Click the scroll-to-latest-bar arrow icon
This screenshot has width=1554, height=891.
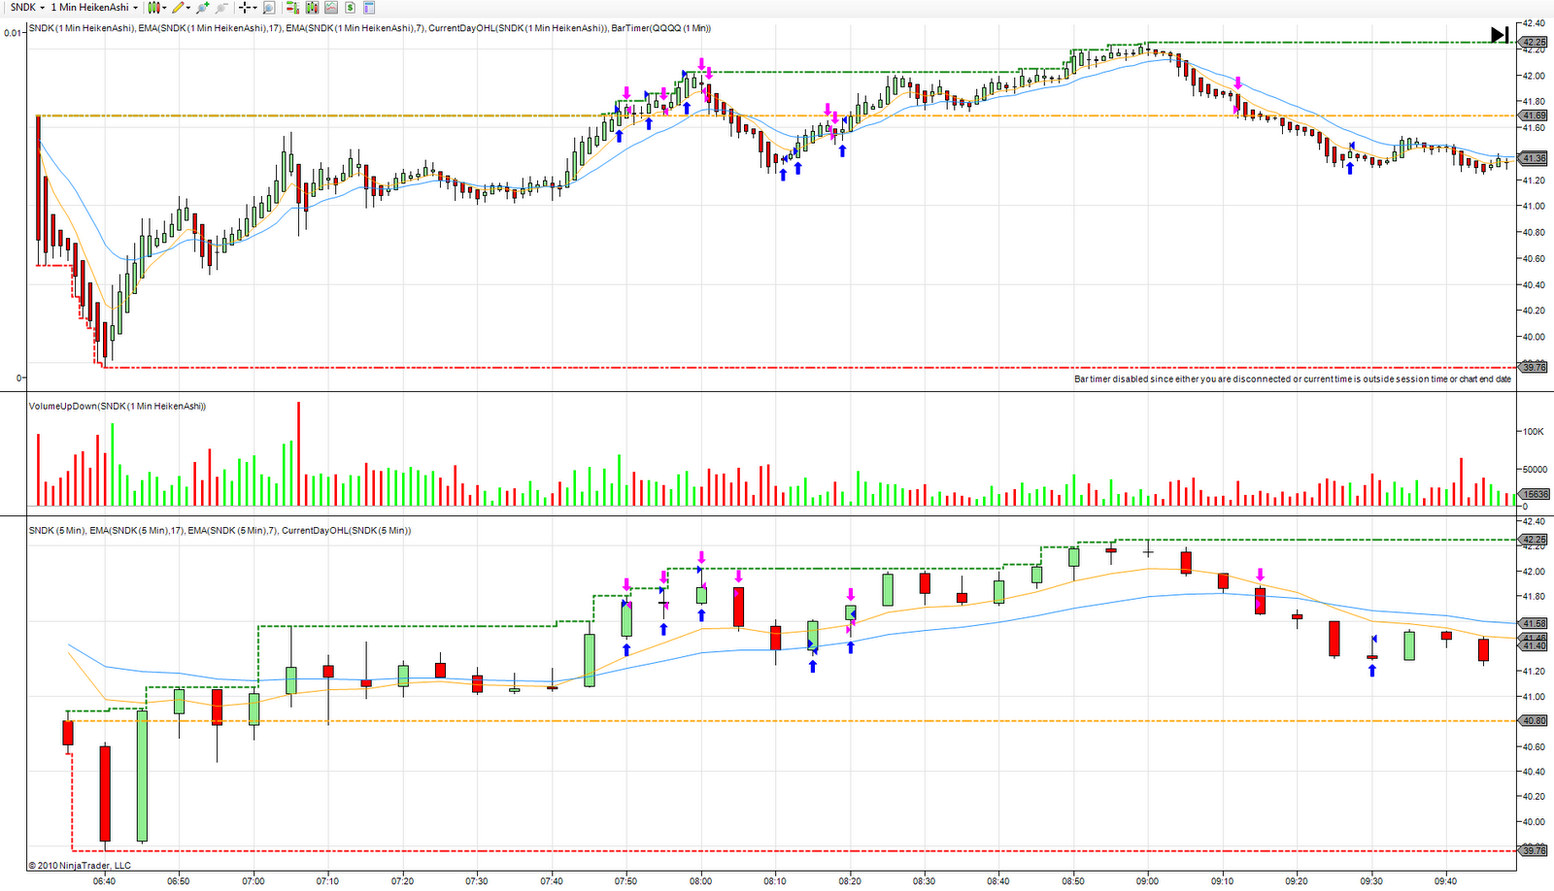point(1500,35)
